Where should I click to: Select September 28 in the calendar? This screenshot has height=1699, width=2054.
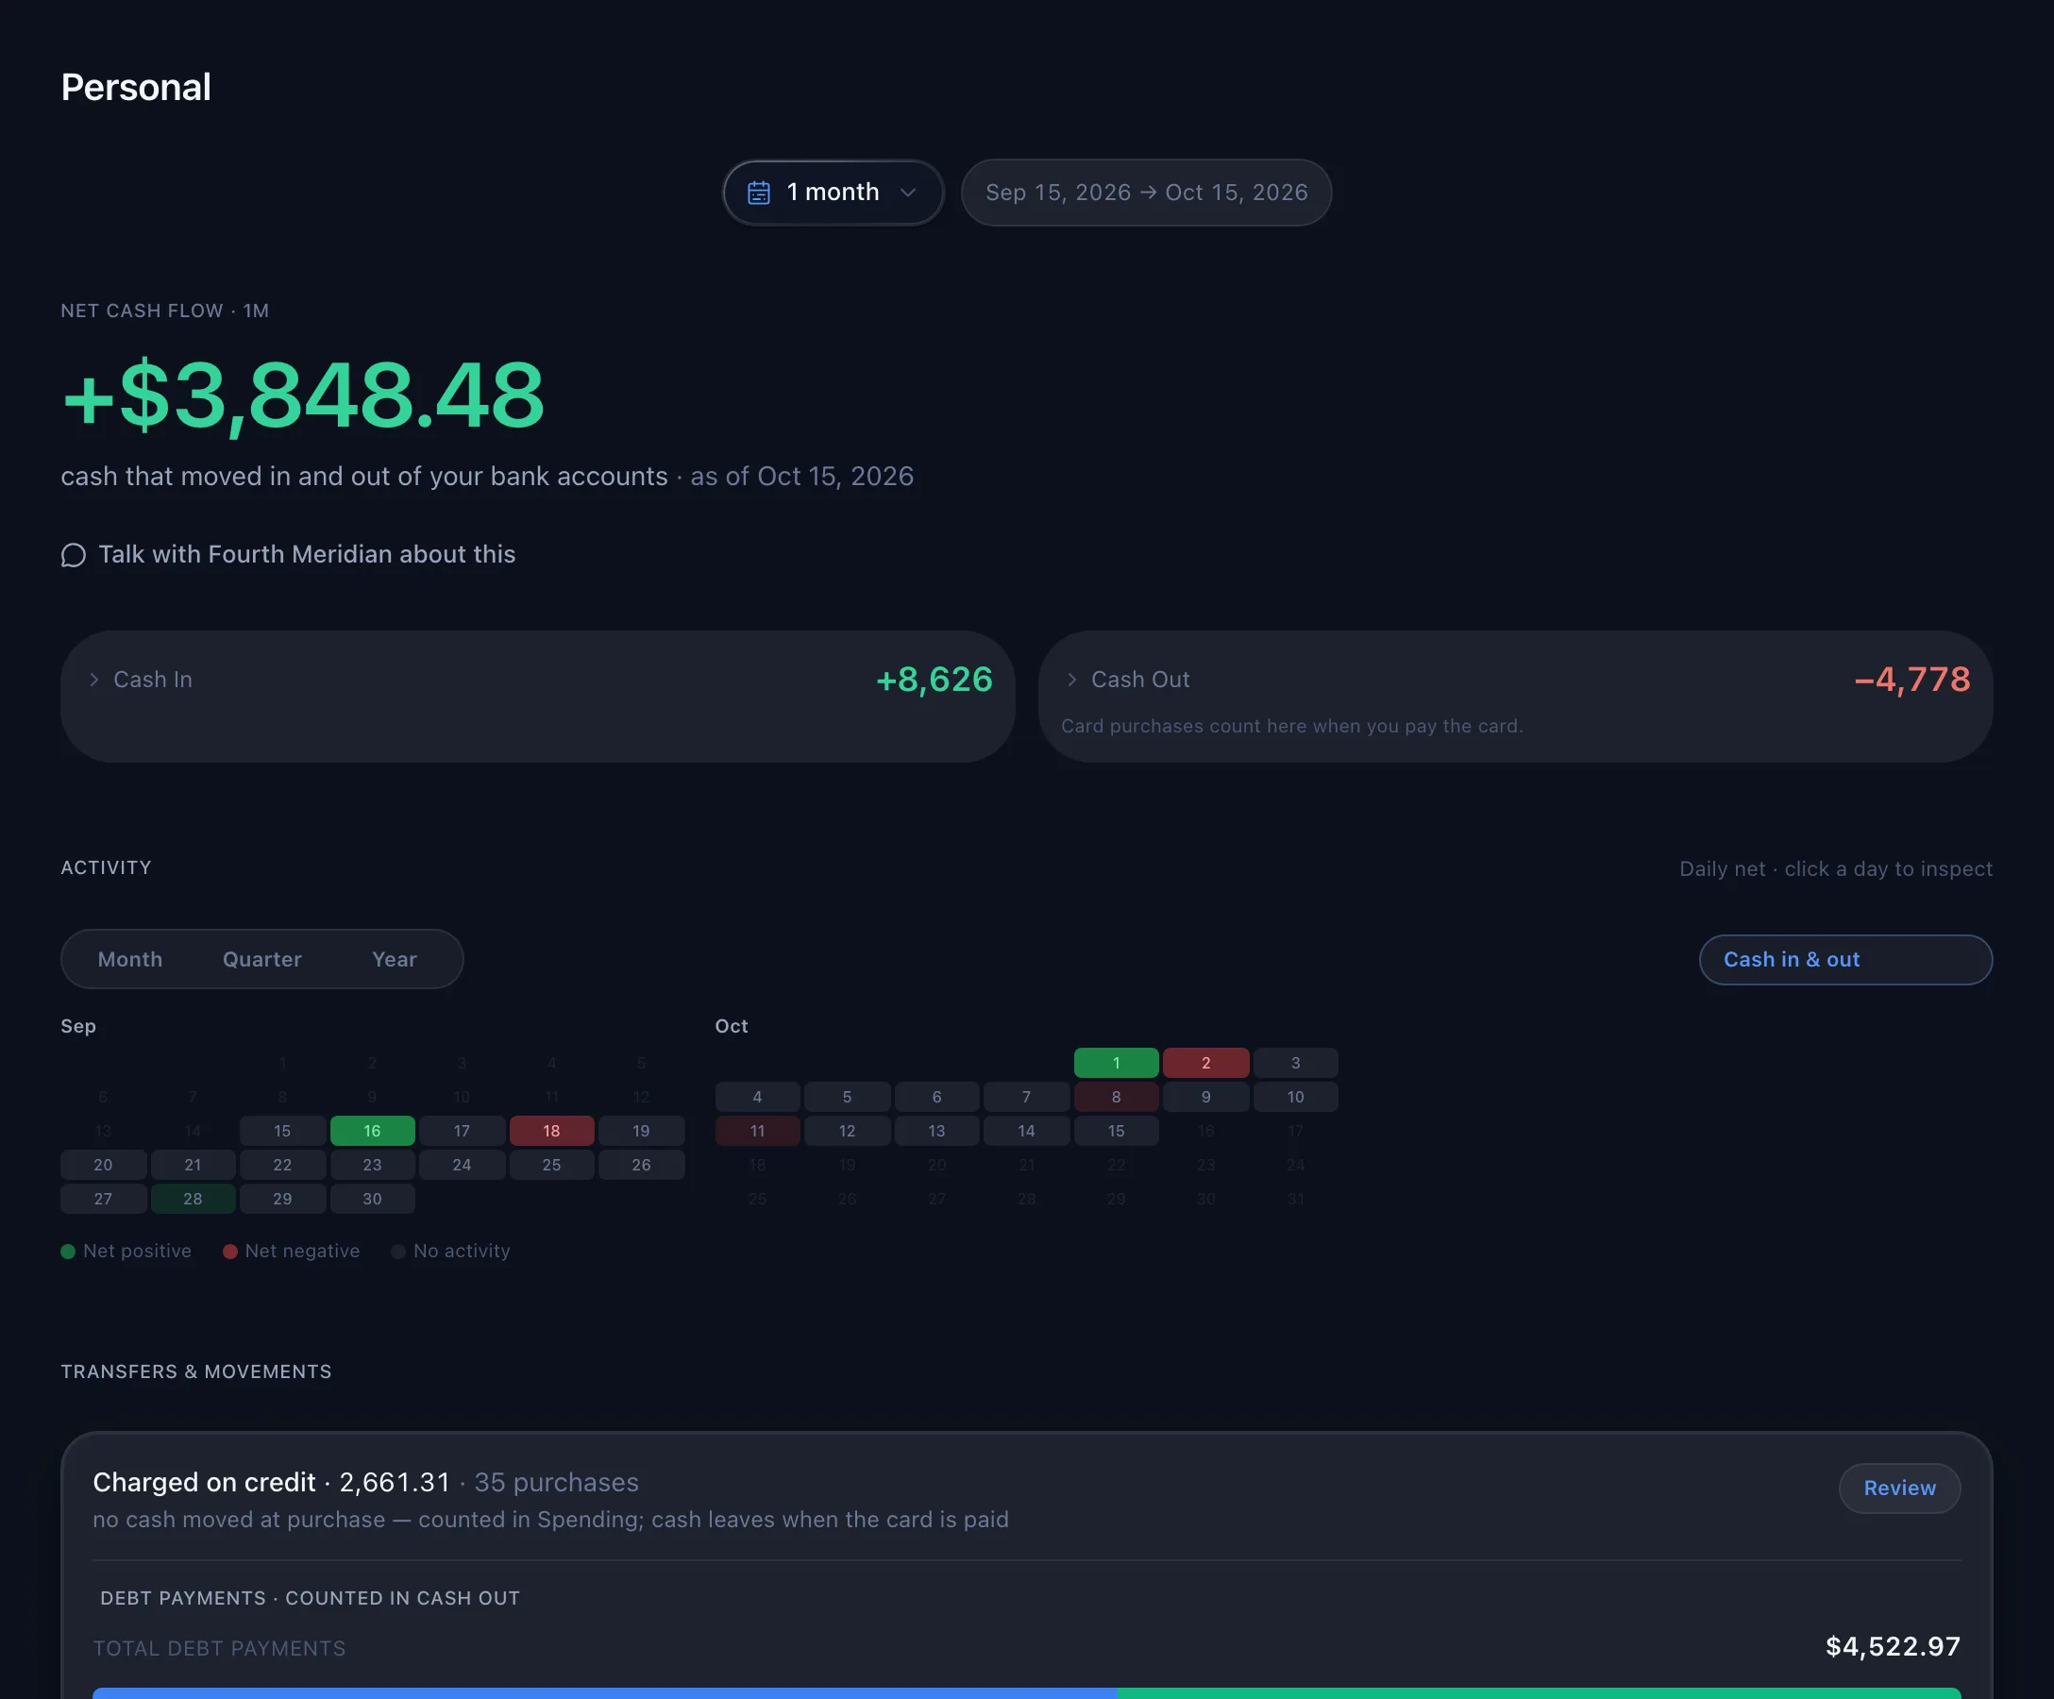193,1198
